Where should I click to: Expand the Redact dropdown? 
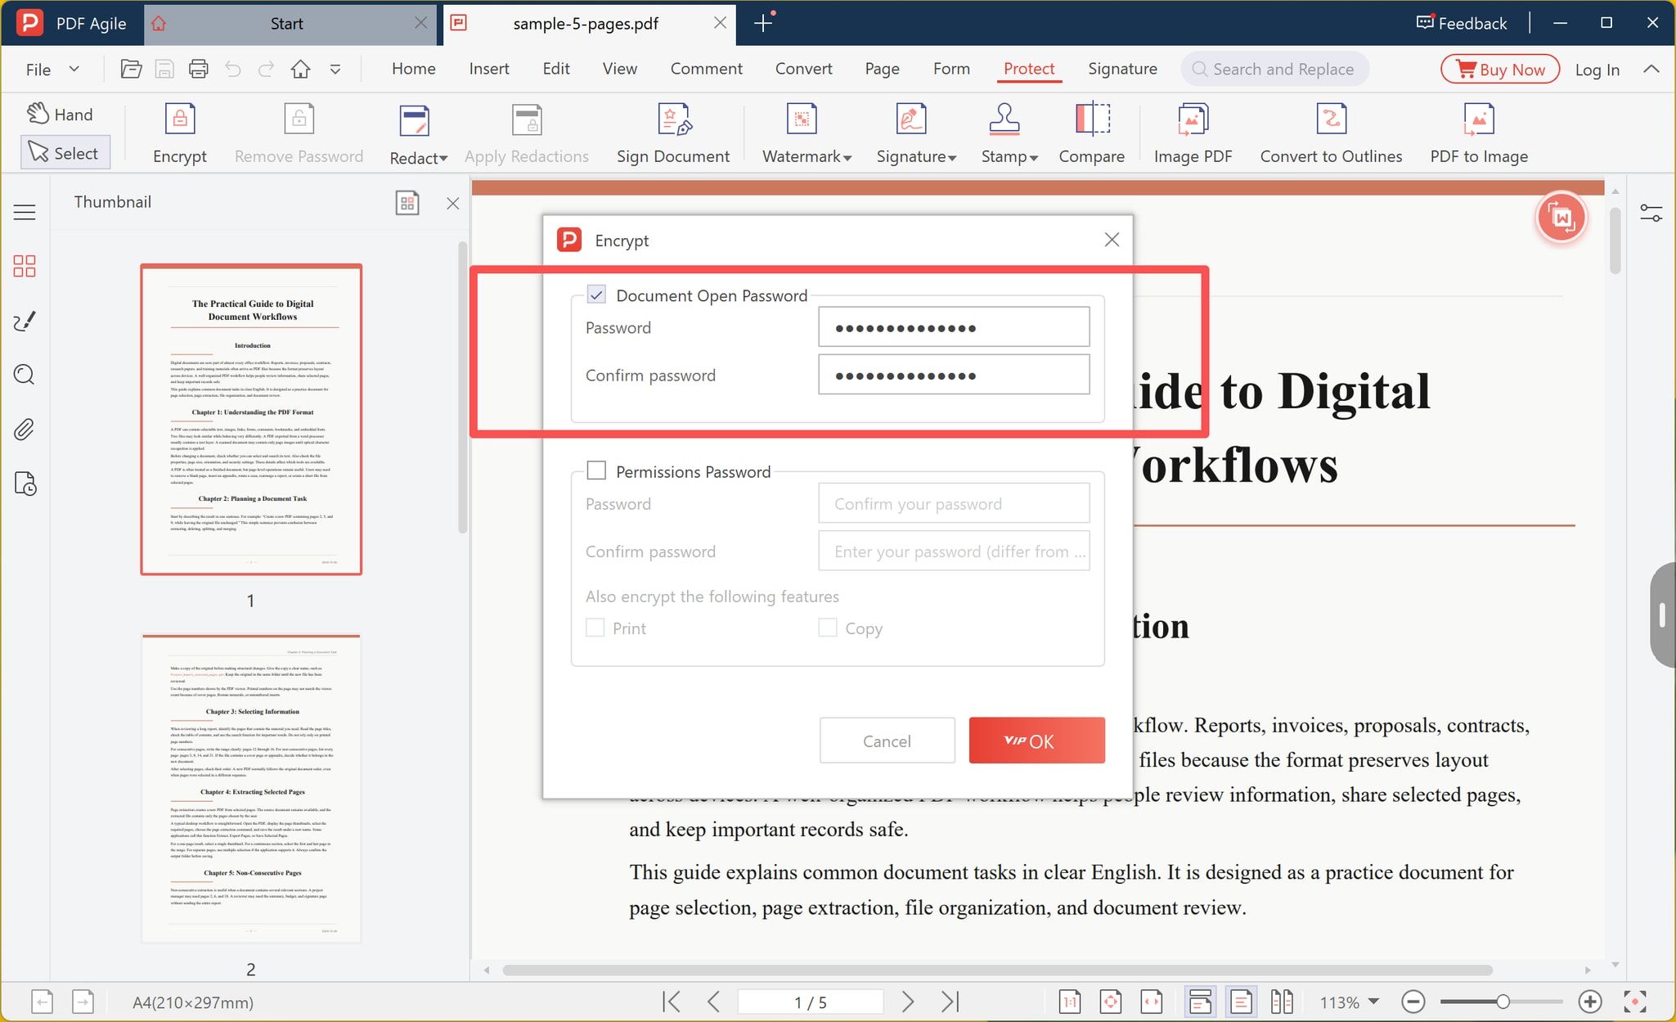(x=443, y=158)
